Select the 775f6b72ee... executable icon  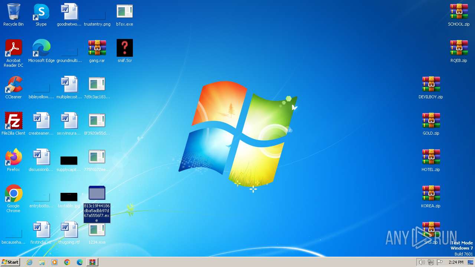(x=97, y=157)
